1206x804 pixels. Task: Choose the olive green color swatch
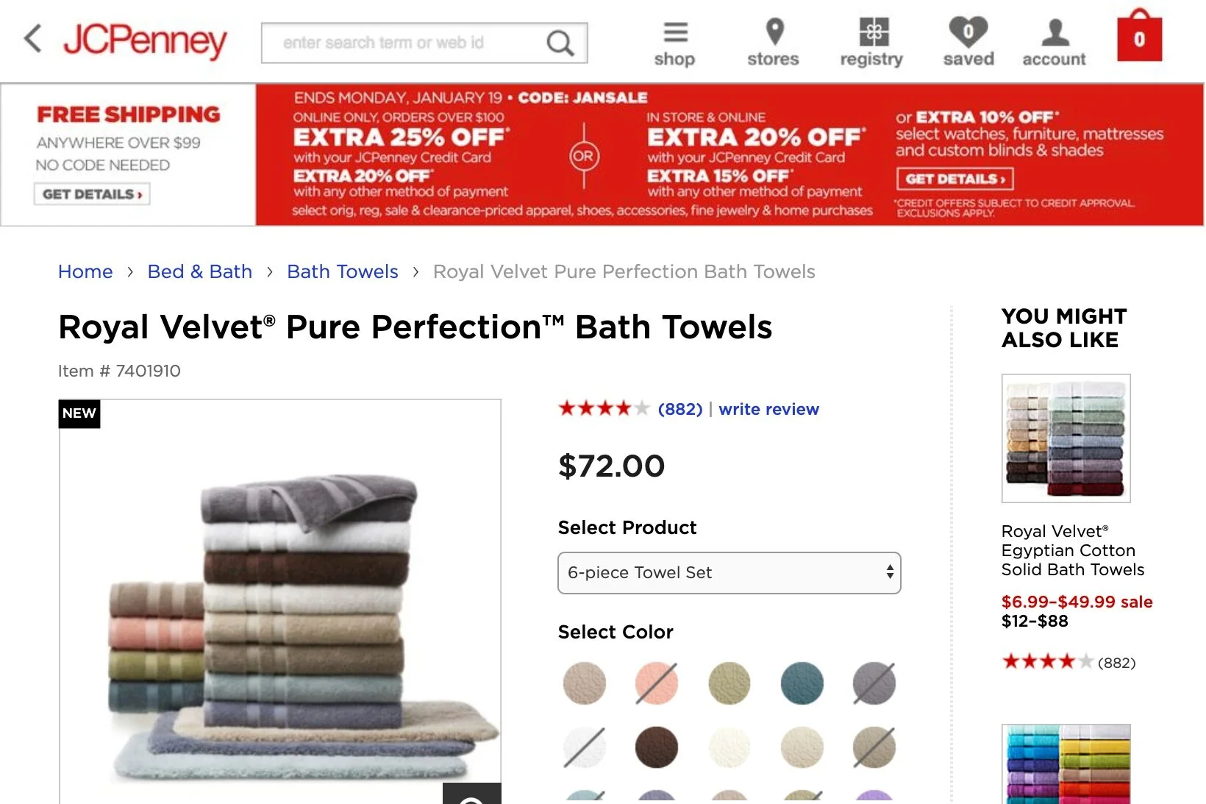(x=729, y=683)
